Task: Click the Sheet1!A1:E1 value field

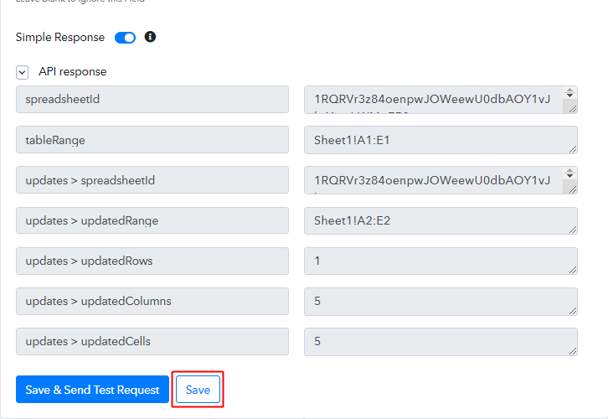Action: tap(441, 140)
